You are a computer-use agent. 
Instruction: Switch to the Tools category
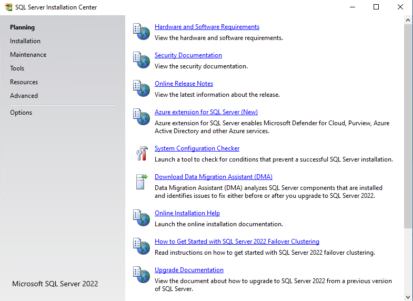tap(17, 68)
